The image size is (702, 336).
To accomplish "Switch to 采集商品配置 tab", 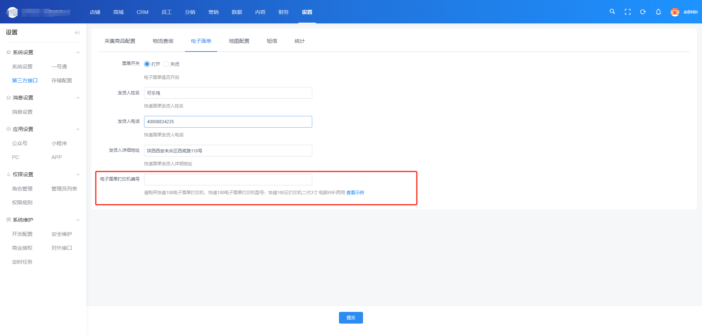I will 120,41.
